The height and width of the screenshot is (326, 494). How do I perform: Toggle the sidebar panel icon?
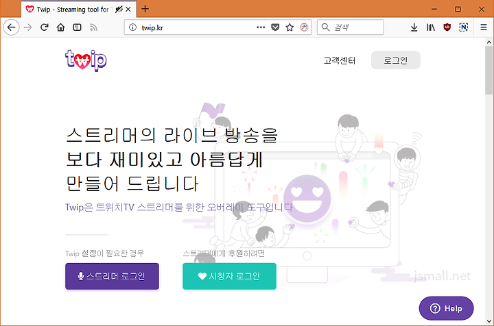(x=77, y=27)
